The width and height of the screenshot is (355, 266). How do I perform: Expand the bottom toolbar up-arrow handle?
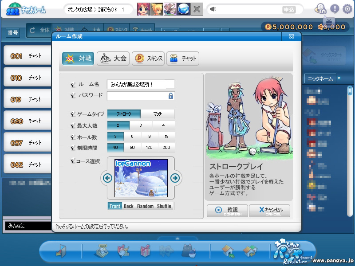[177, 239]
